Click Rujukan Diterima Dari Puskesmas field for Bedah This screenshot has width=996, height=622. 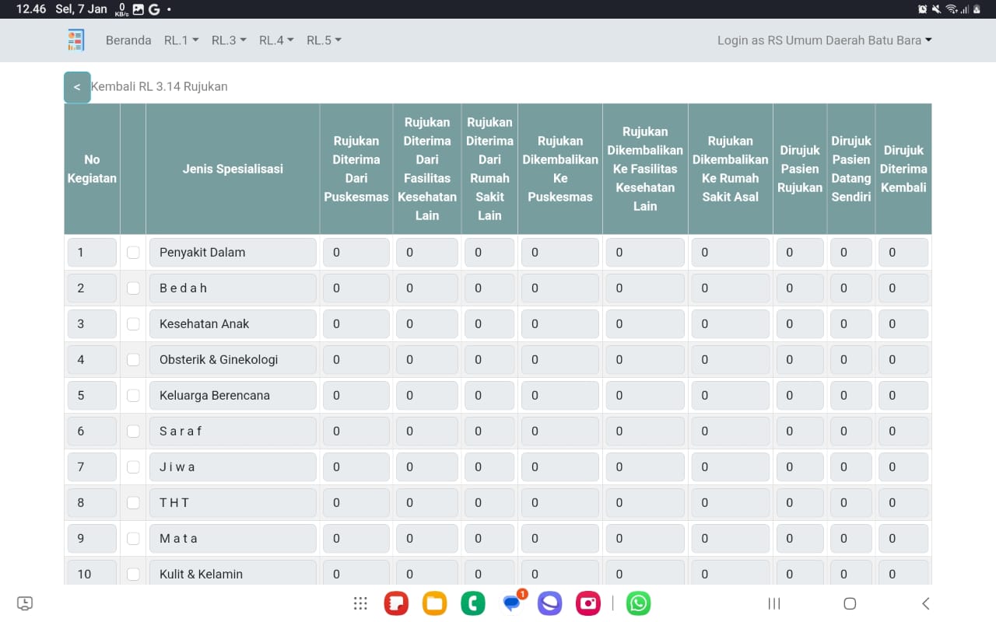[x=356, y=288]
